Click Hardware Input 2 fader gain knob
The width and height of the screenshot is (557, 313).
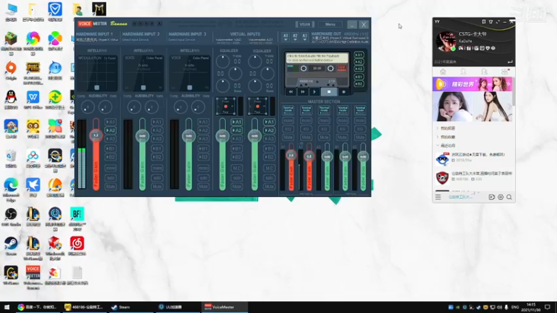point(143,136)
